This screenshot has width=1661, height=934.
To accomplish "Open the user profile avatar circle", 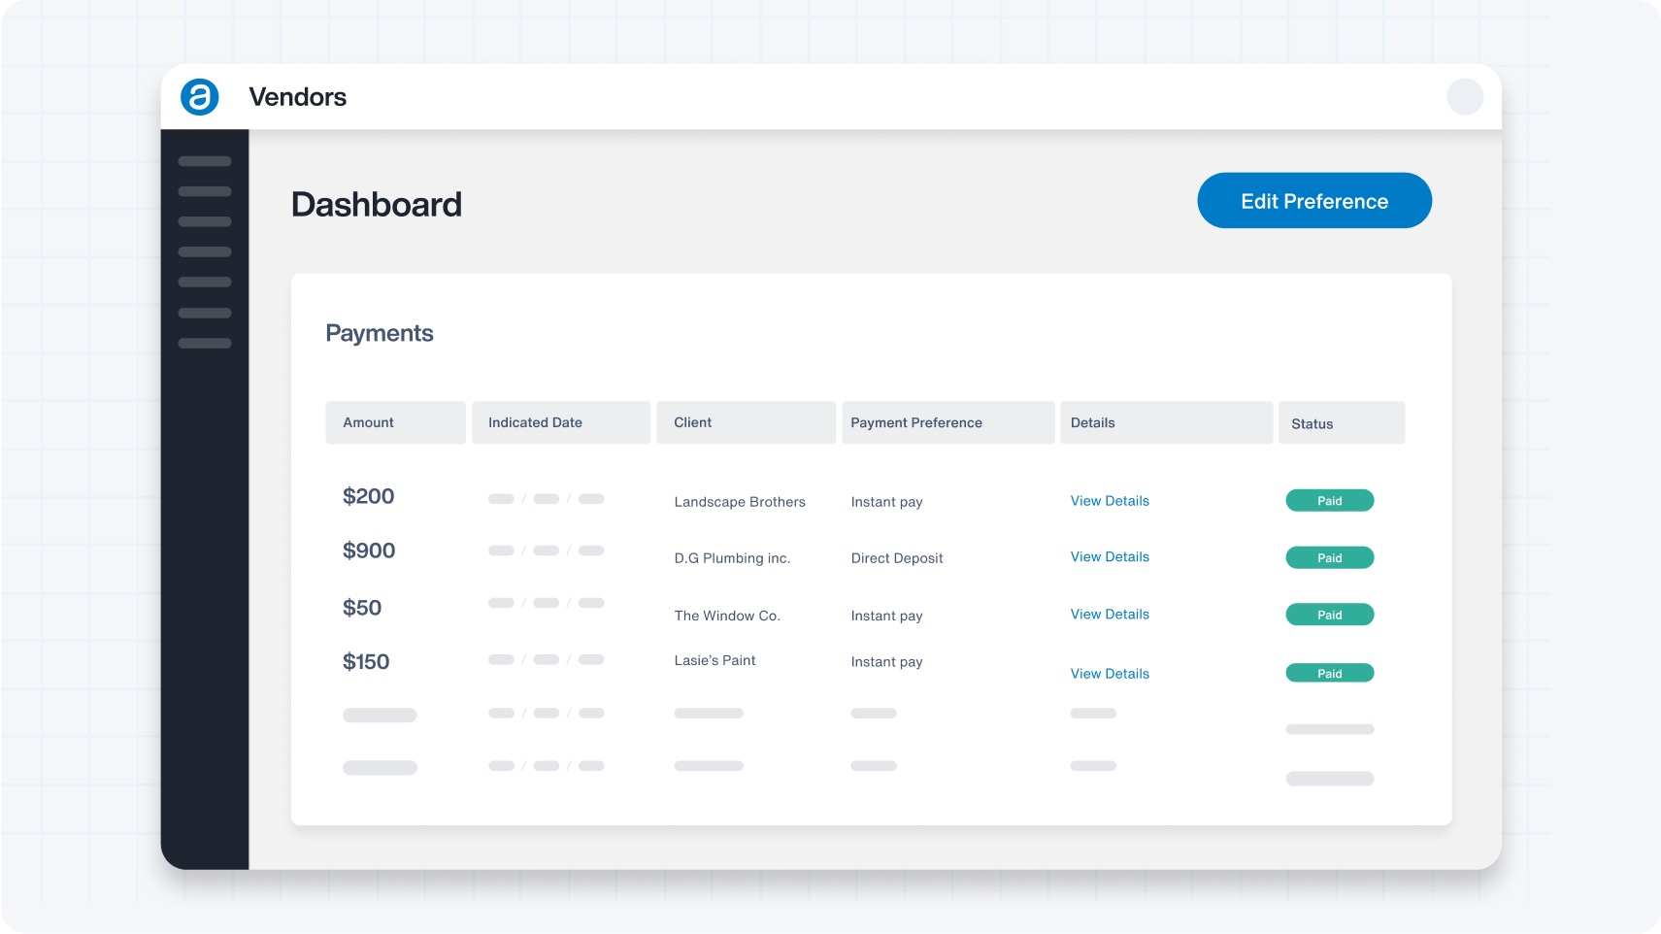I will (1465, 97).
